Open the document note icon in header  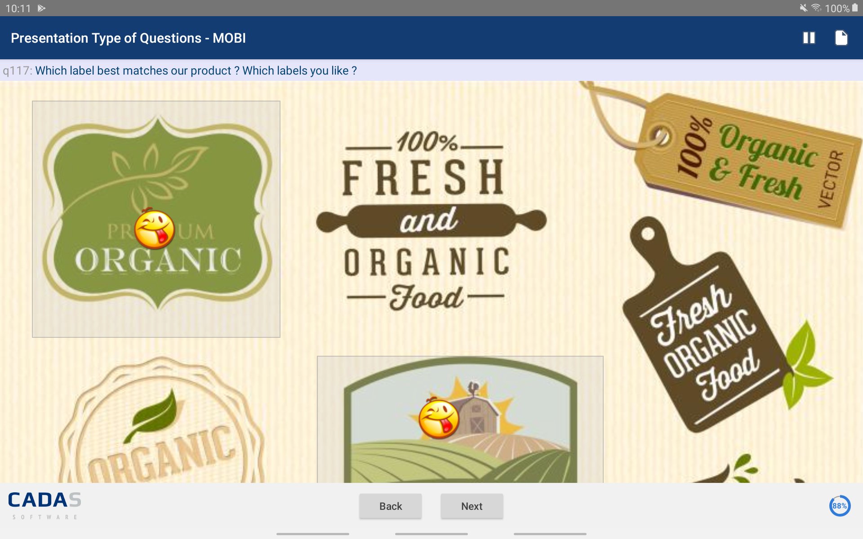tap(841, 38)
